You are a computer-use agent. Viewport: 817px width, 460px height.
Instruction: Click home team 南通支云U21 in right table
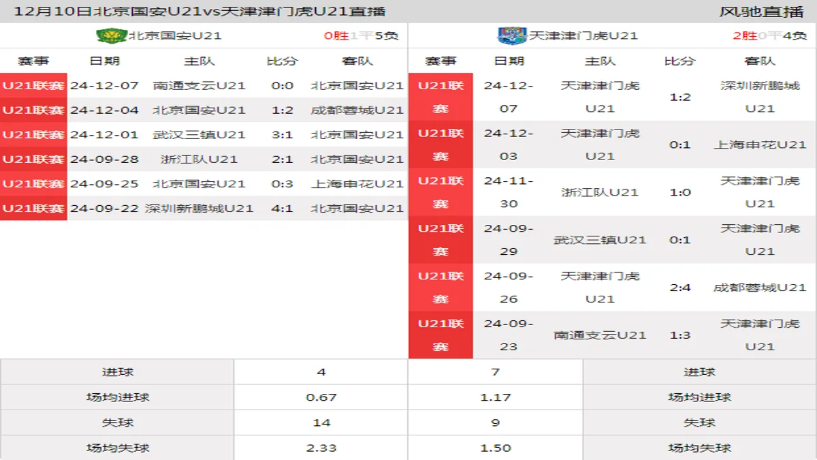click(x=600, y=335)
